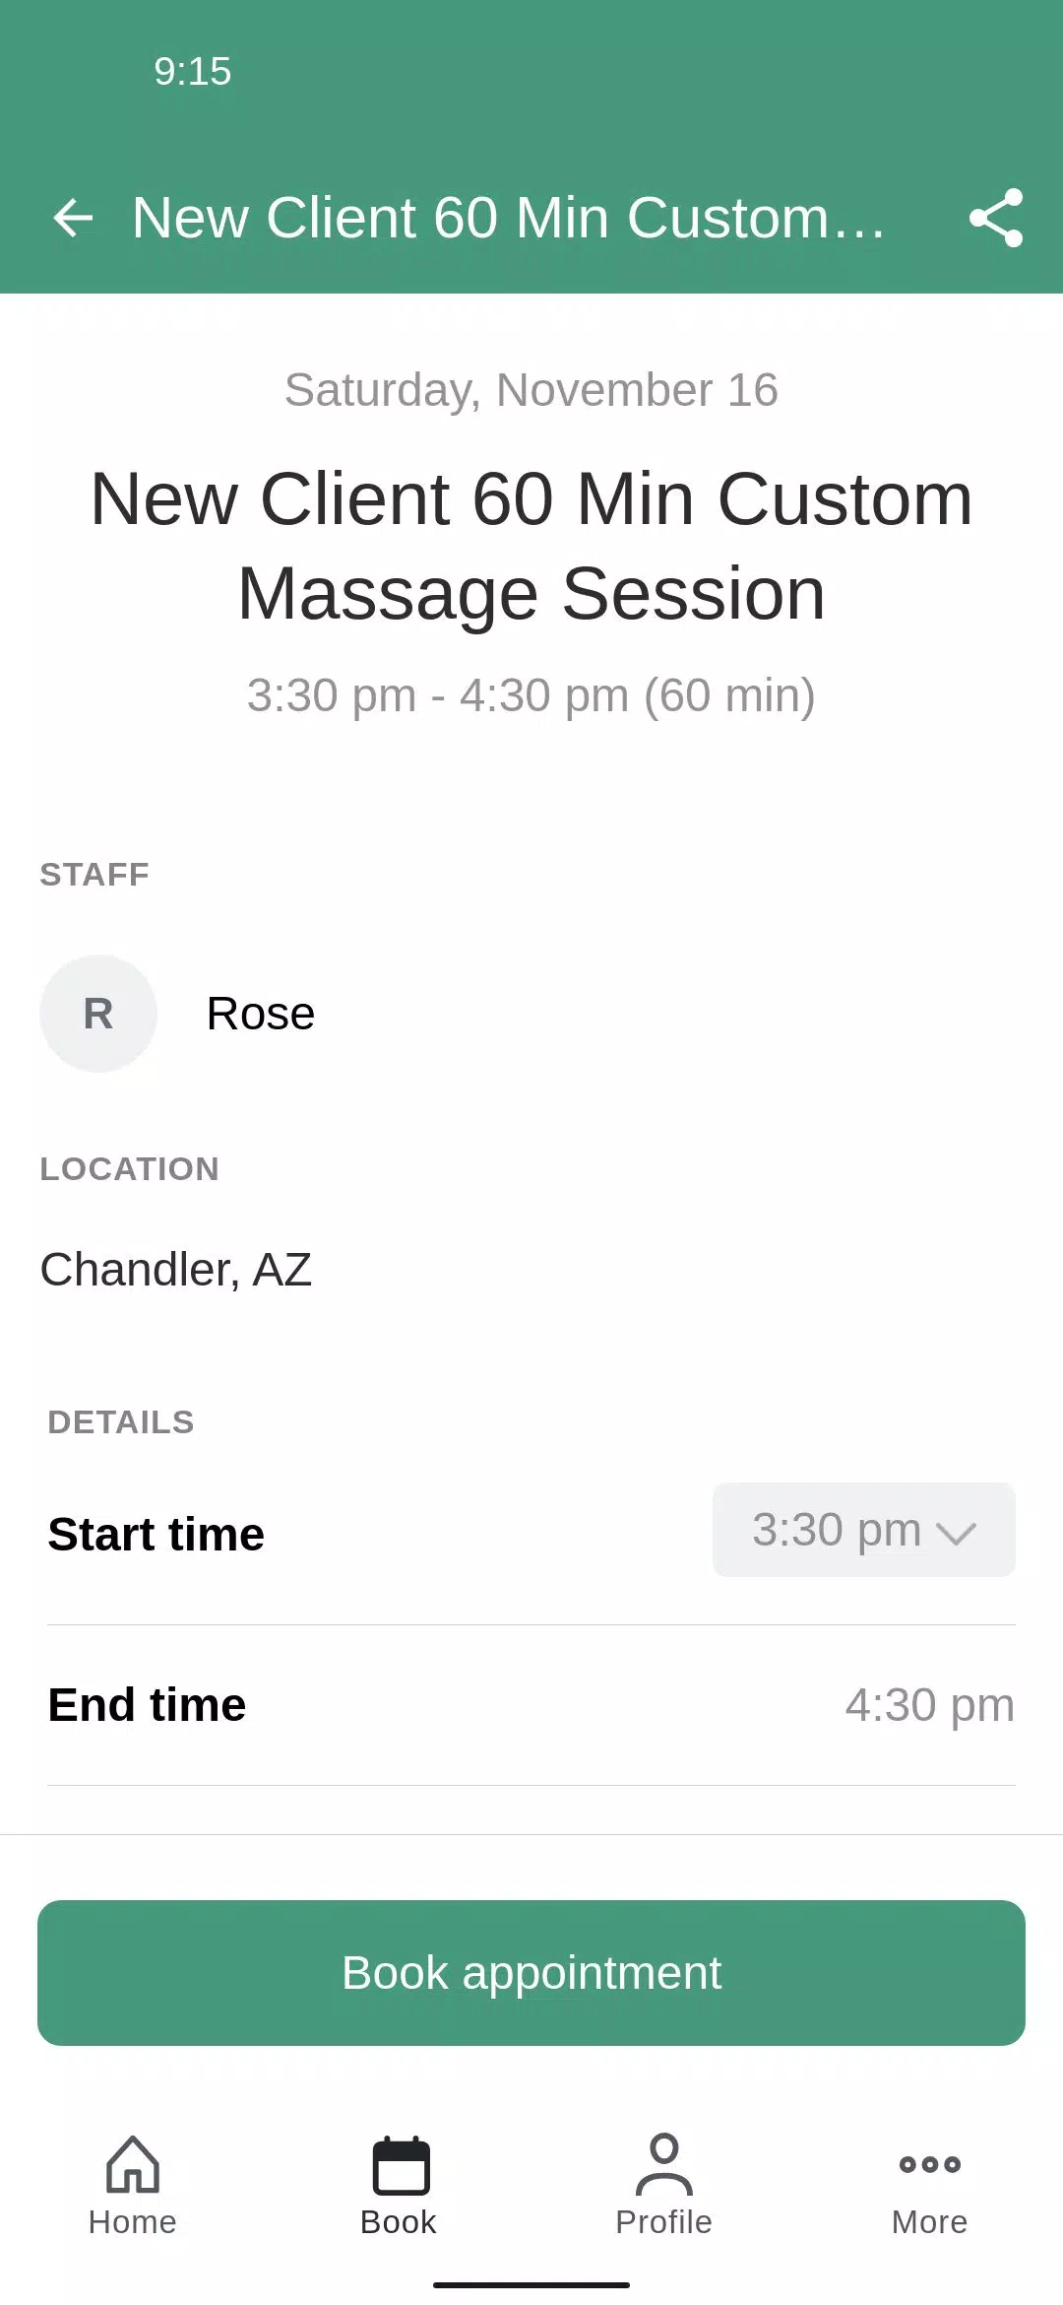Tap the R staff avatar circle

pyautogui.click(x=98, y=1014)
